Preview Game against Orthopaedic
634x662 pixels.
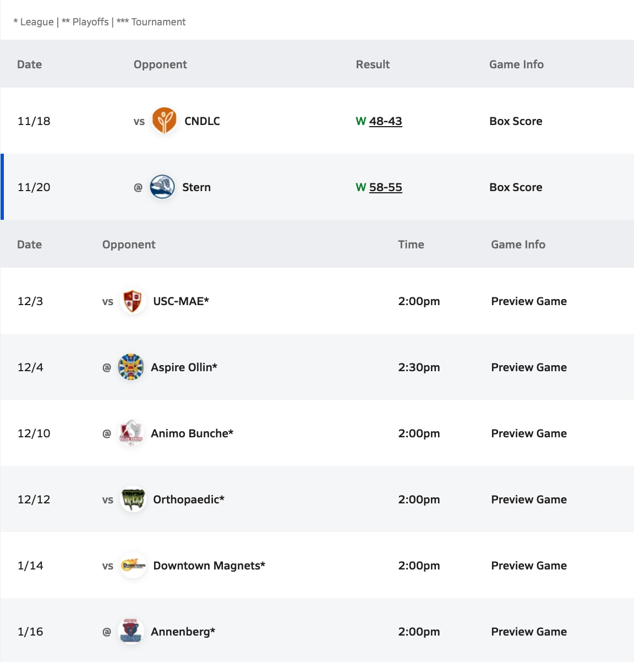tap(528, 500)
